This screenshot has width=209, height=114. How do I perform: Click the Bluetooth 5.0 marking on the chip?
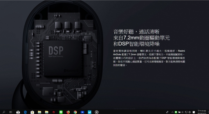pos(71,70)
